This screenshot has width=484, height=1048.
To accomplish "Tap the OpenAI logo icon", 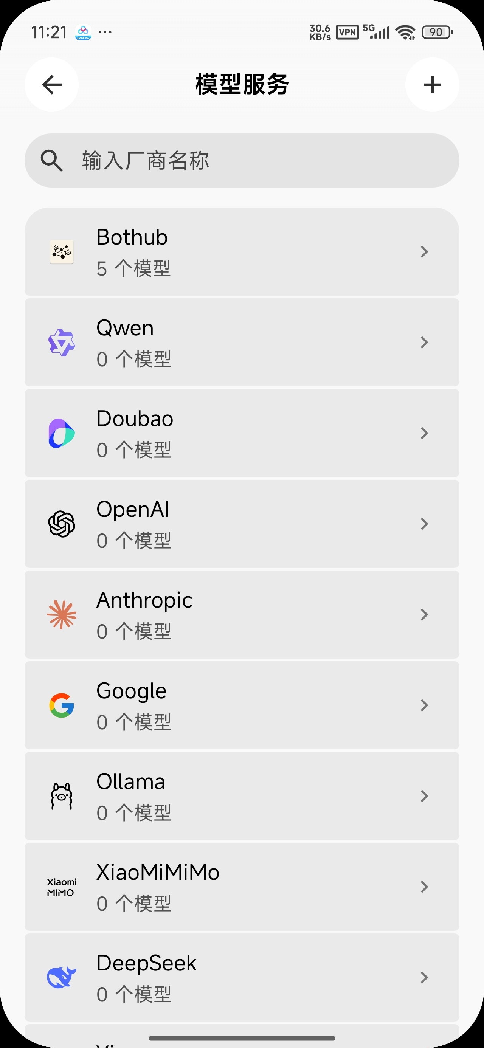I will (62, 524).
